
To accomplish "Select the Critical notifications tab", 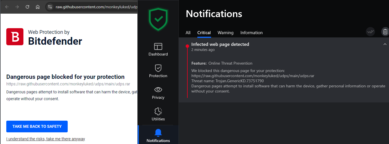I will point(204,33).
